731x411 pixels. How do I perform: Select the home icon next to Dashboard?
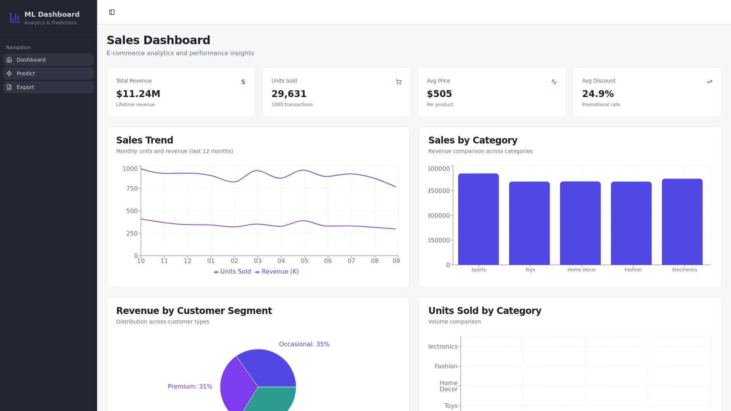pyautogui.click(x=9, y=60)
